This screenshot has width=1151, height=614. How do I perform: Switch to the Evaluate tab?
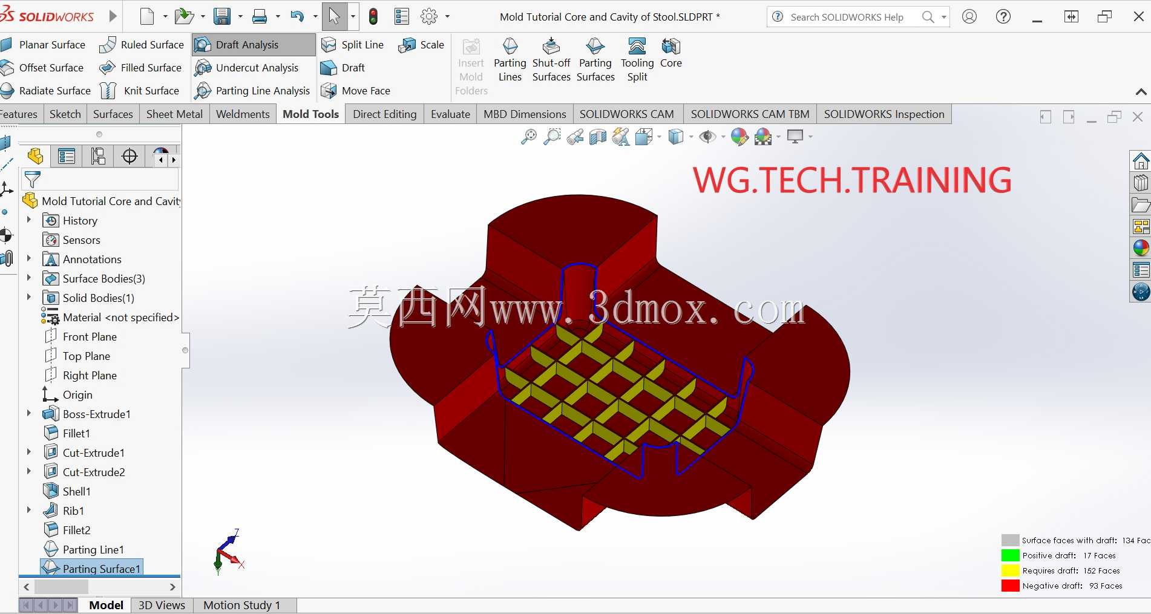tap(450, 114)
